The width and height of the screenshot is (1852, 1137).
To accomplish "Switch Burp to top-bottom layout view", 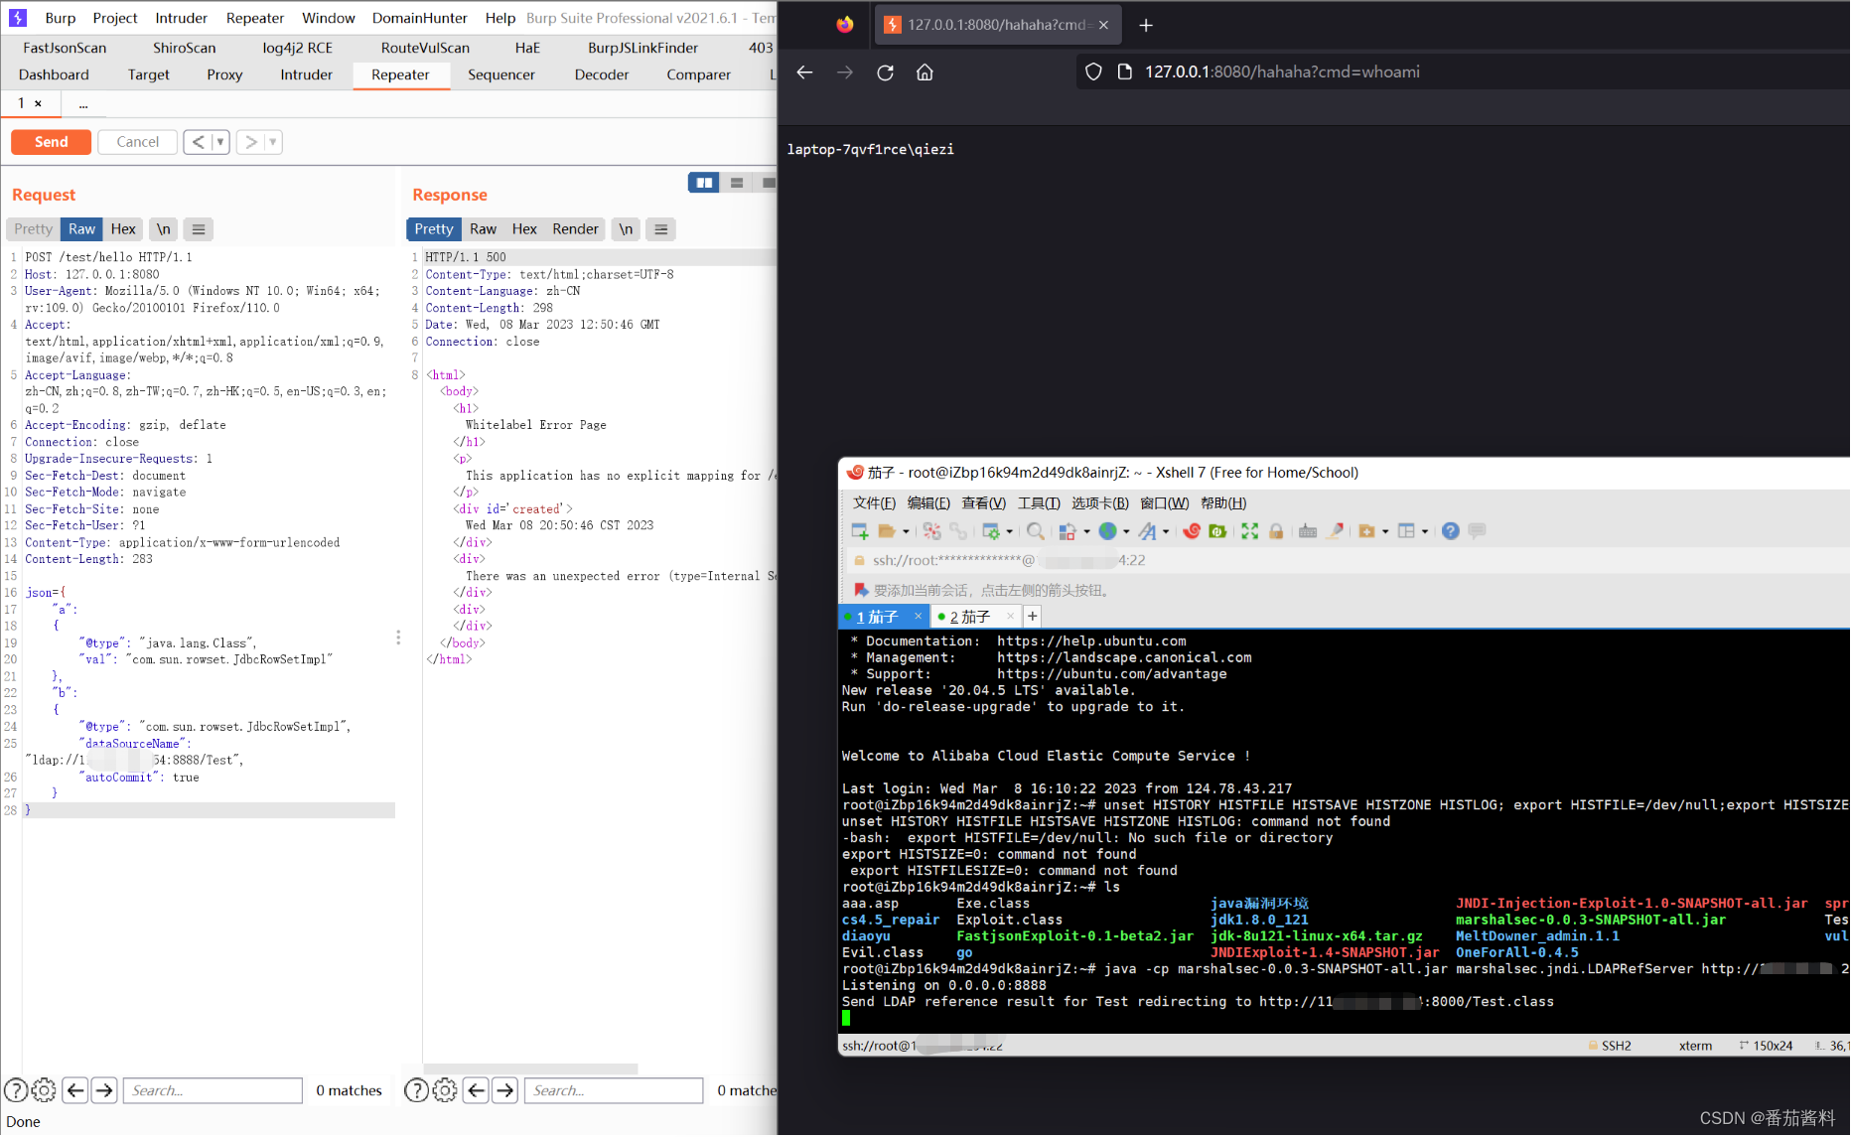I will pos(737,183).
